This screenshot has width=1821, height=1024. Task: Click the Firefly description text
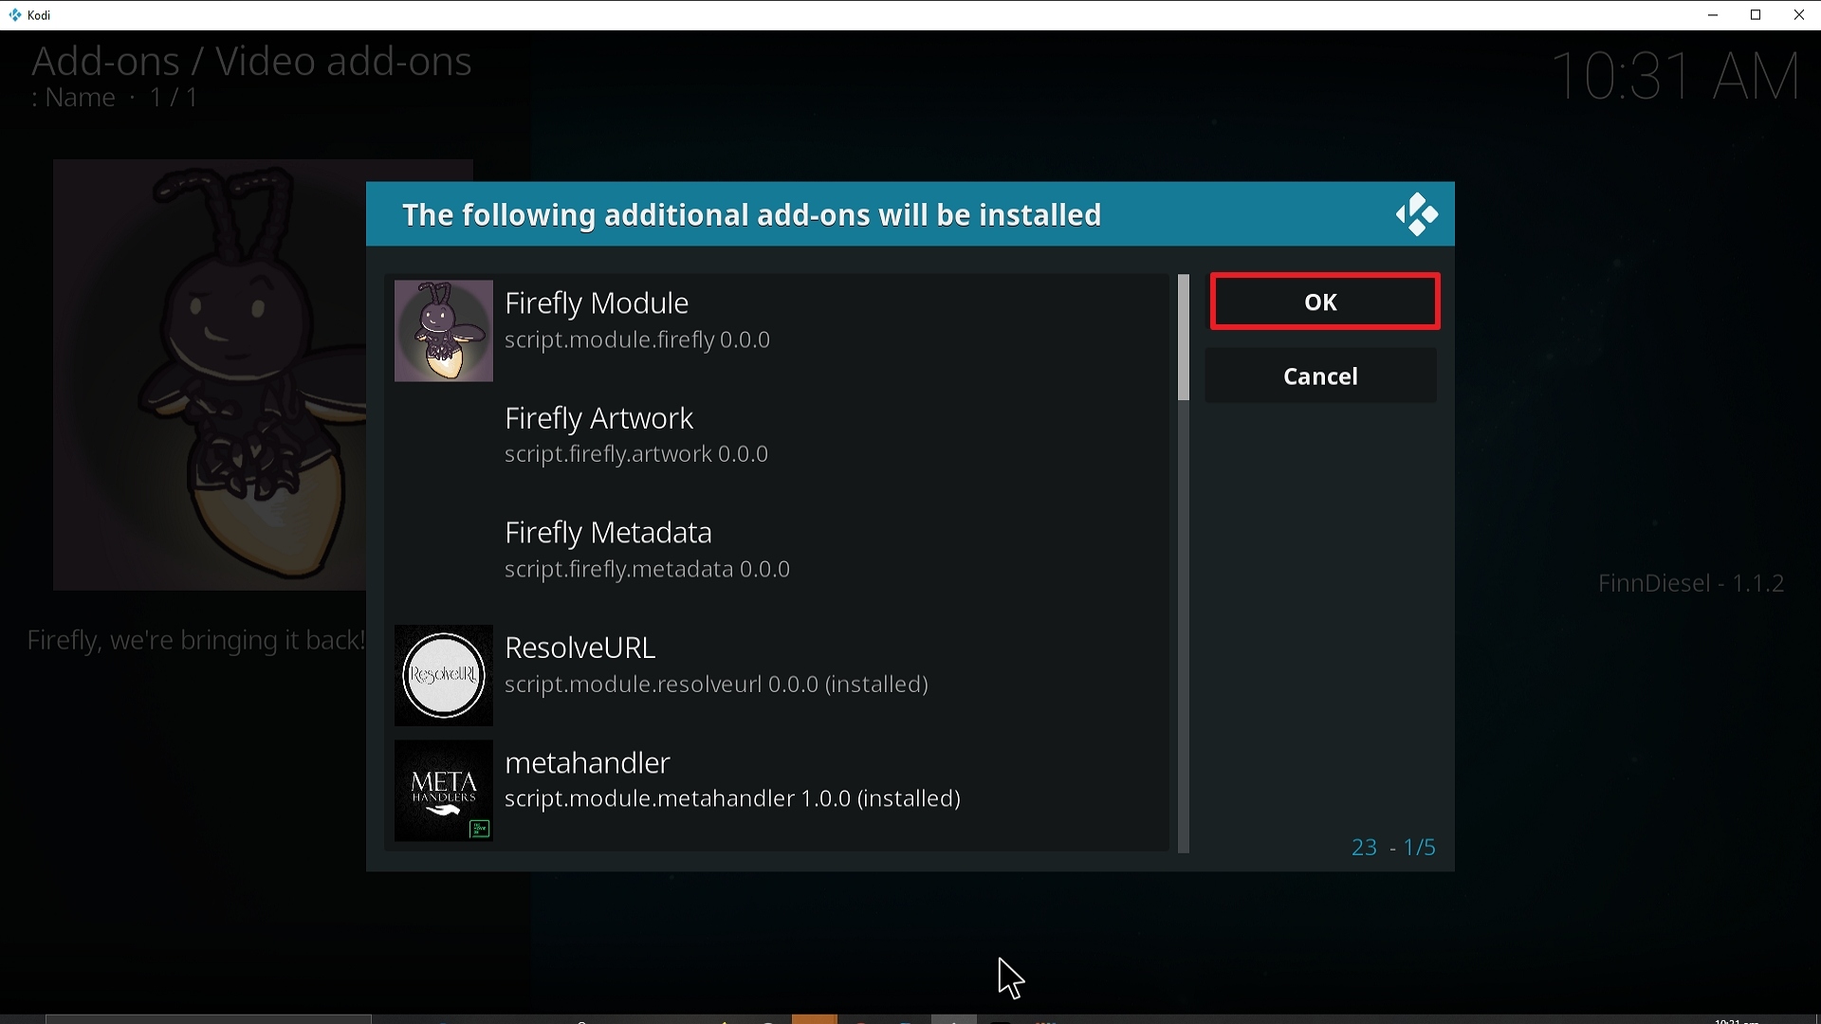tap(195, 641)
